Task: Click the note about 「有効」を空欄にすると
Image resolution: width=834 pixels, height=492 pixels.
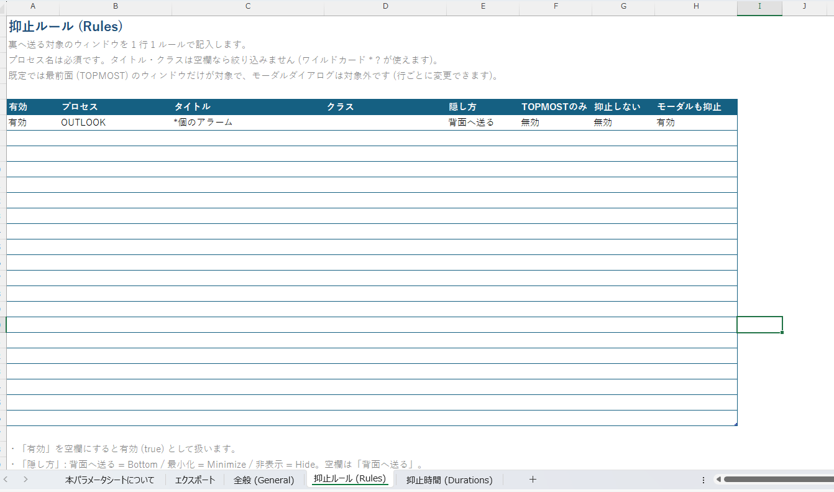Action: tap(123, 448)
